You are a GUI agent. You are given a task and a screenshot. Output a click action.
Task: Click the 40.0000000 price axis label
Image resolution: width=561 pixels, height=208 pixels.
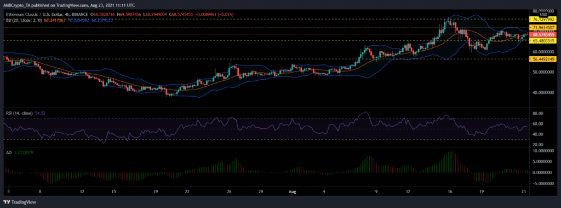point(543,92)
